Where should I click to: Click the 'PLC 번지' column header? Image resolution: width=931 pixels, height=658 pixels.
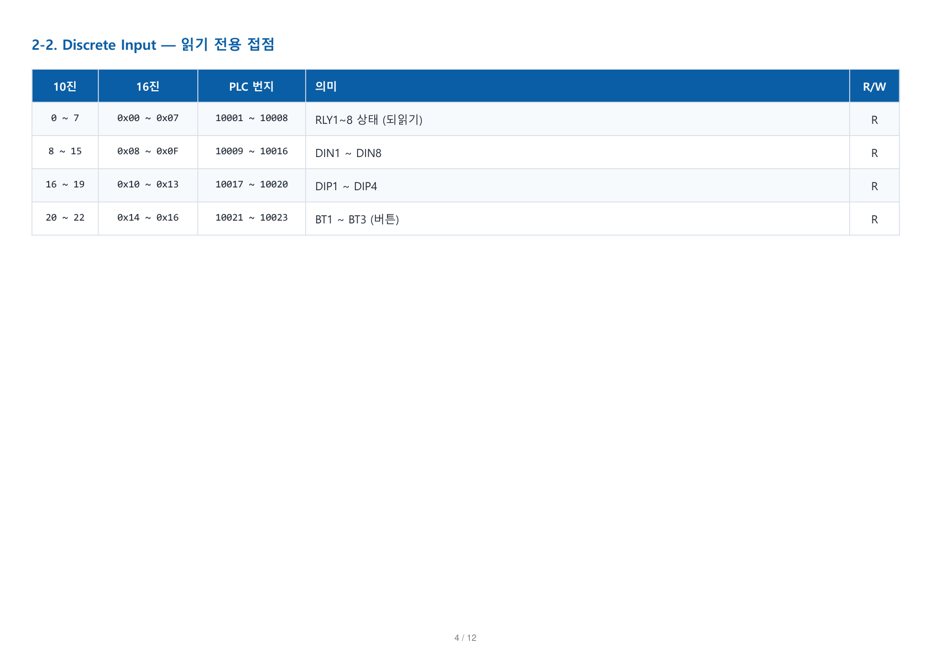click(252, 86)
